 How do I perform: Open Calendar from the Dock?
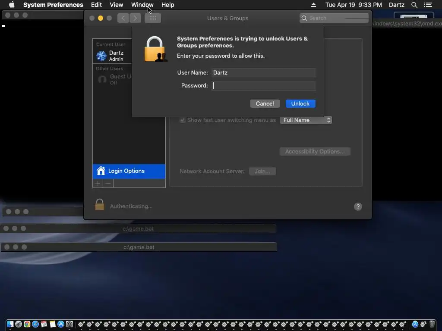point(44,324)
